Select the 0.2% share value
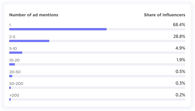 coord(180,95)
